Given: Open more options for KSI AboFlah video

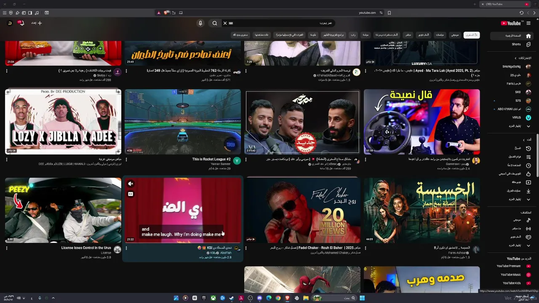Looking at the screenshot, I should [126, 248].
